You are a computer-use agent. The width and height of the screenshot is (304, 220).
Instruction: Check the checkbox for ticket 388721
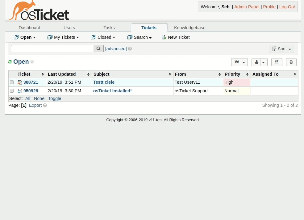[x=12, y=82]
